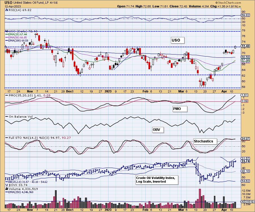Image resolution: width=255 pixels, height=212 pixels.
Task: Click the 31.57 upper band tag on right axis
Action: [245, 158]
